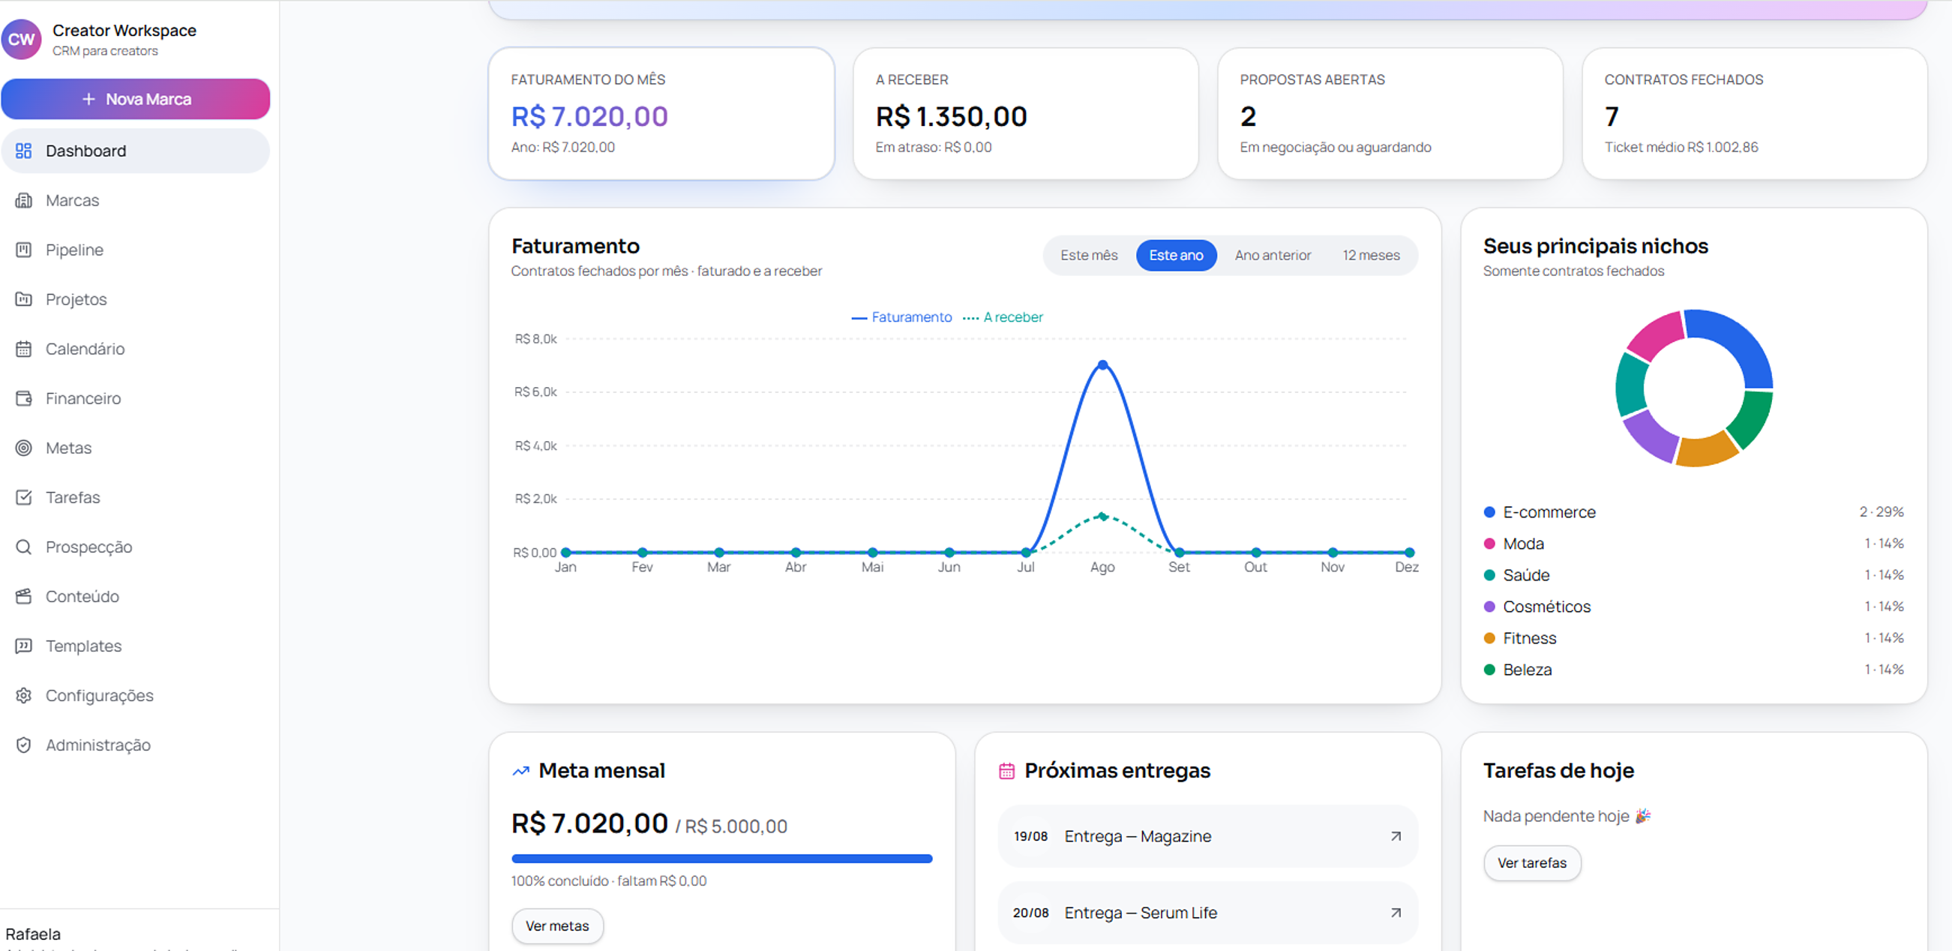
Task: Click the plus icon on Nova Marca
Action: click(88, 99)
